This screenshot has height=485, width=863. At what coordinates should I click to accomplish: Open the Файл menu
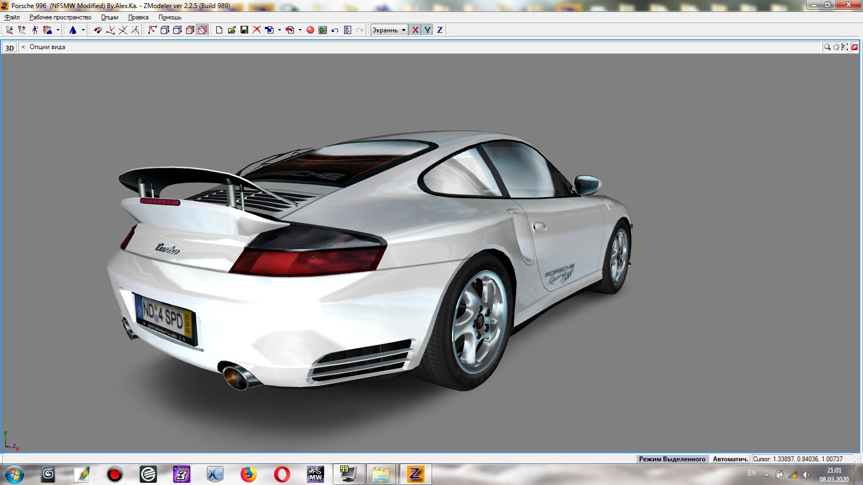click(x=12, y=17)
